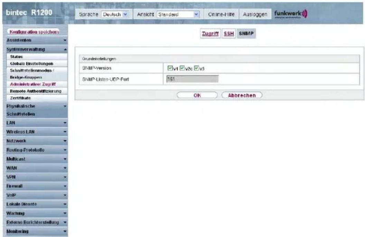Click the SNMP-Version label
Viewport: 365px width, 237px height.
(96, 68)
